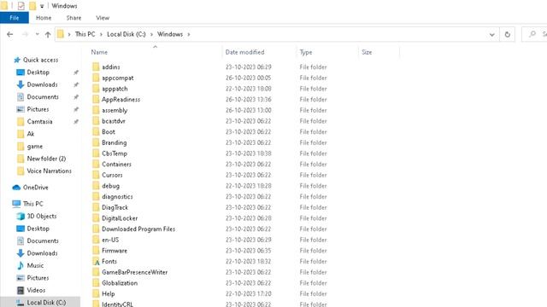Click the search box magnifier
This screenshot has width=547, height=307.
pyautogui.click(x=532, y=34)
